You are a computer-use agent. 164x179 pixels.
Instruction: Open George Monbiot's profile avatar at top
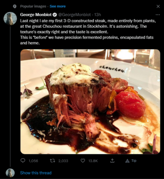click(10, 18)
